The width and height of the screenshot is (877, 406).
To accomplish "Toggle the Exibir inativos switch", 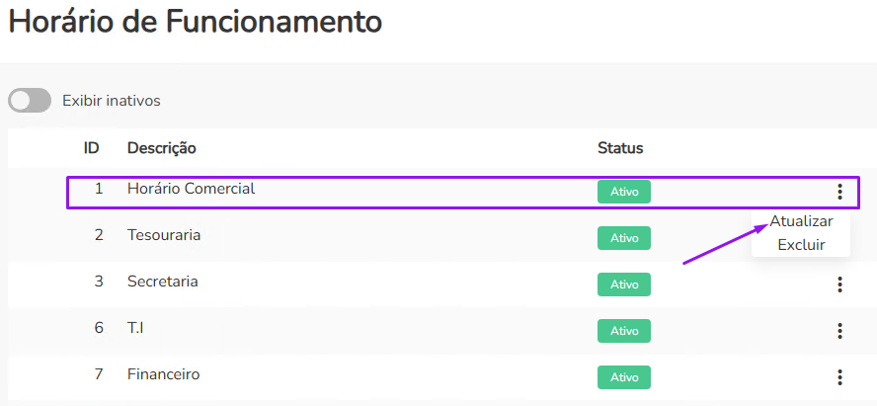I will (x=30, y=101).
